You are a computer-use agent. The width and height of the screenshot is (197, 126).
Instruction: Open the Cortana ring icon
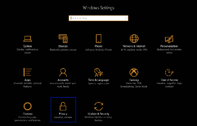click(28, 106)
